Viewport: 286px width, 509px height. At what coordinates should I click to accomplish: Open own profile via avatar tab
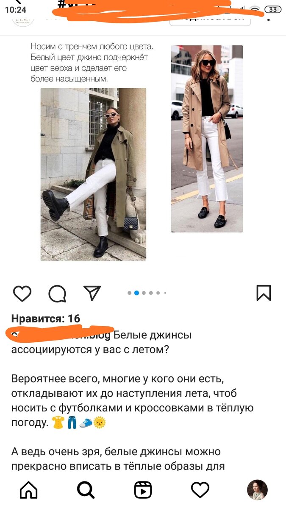[257, 490]
